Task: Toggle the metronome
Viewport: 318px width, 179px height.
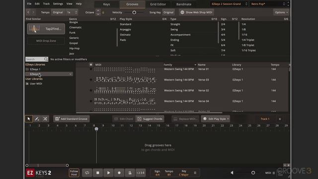Action: [x=130, y=173]
